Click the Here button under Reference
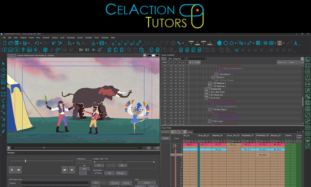311x187 pixels. [x=84, y=169]
